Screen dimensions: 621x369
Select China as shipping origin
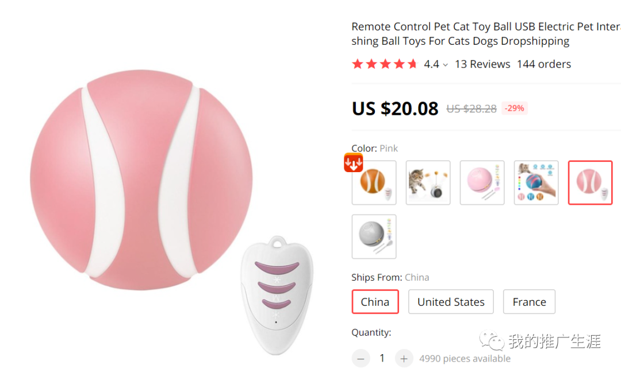pos(375,302)
